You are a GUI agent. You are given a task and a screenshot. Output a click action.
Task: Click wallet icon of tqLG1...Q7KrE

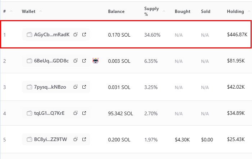(x=29, y=113)
